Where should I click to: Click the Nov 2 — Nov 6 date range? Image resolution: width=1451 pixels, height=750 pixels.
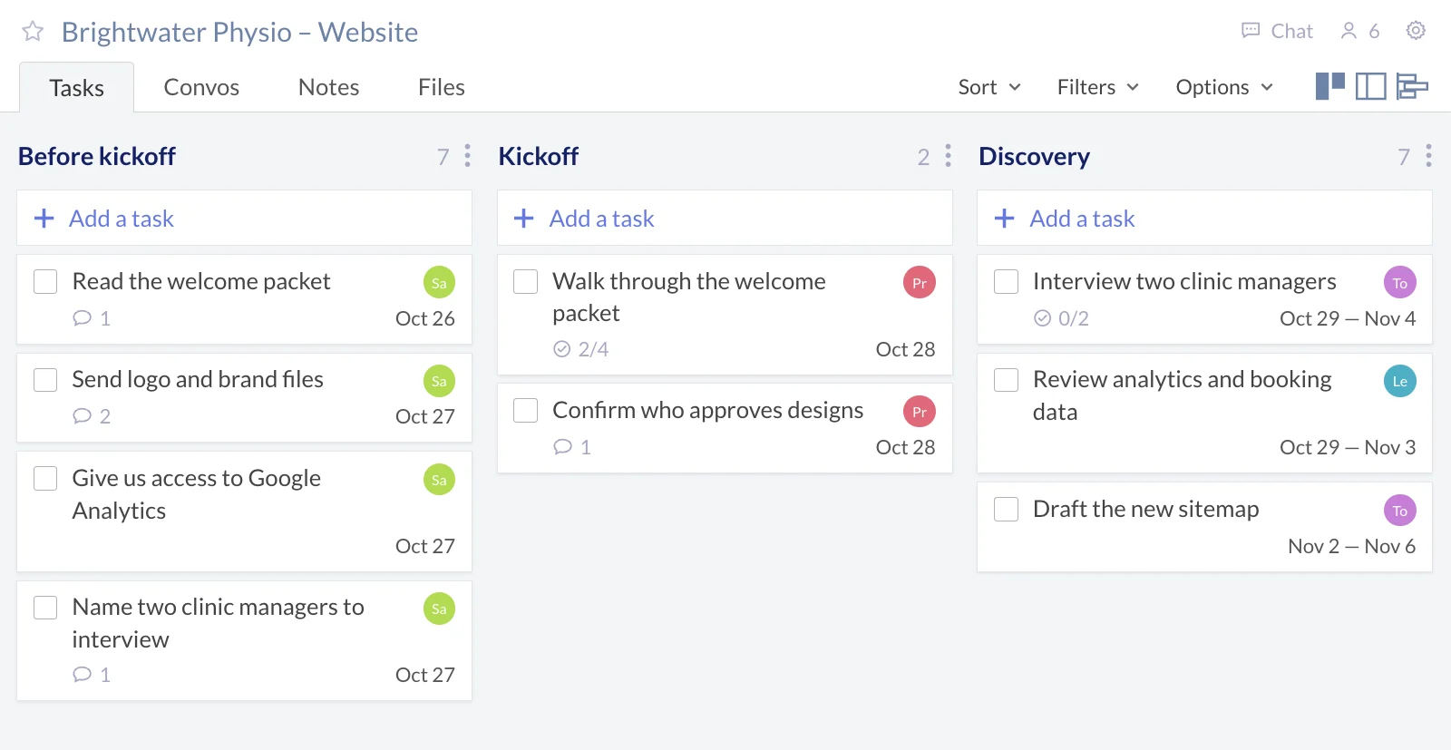point(1352,546)
